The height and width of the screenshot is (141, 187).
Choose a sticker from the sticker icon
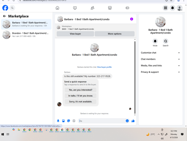[x=68, y=121]
